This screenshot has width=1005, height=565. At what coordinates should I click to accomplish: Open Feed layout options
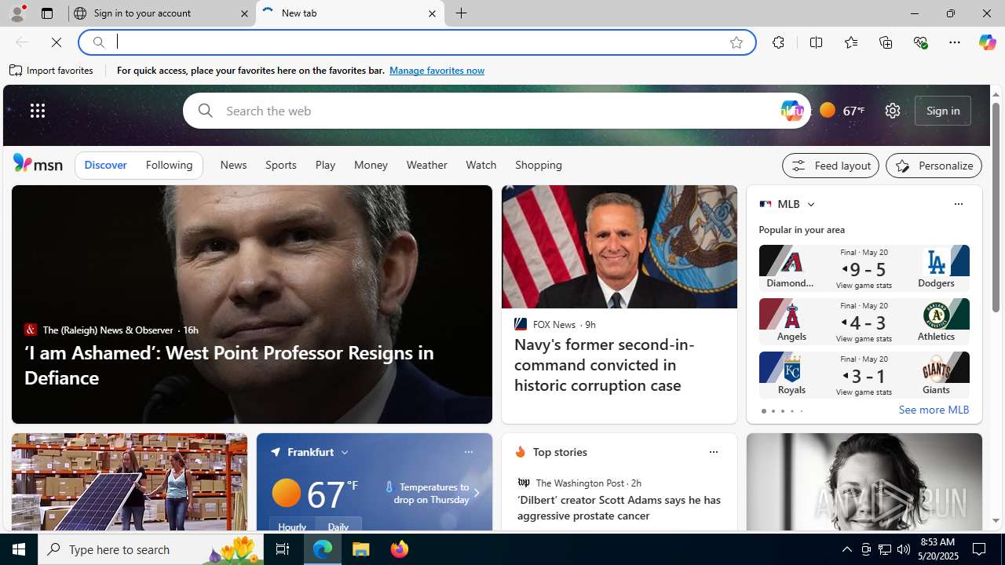click(831, 166)
